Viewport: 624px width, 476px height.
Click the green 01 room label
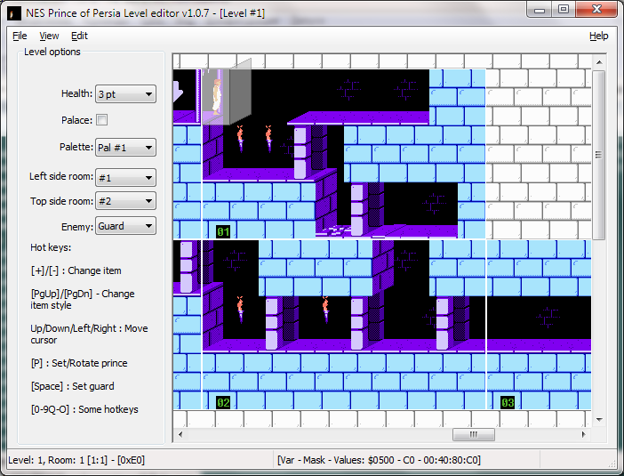tap(223, 232)
